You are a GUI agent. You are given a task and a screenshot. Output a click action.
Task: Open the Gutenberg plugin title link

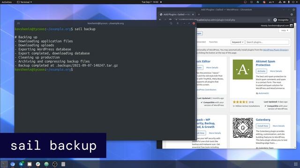pyautogui.click(x=263, y=119)
